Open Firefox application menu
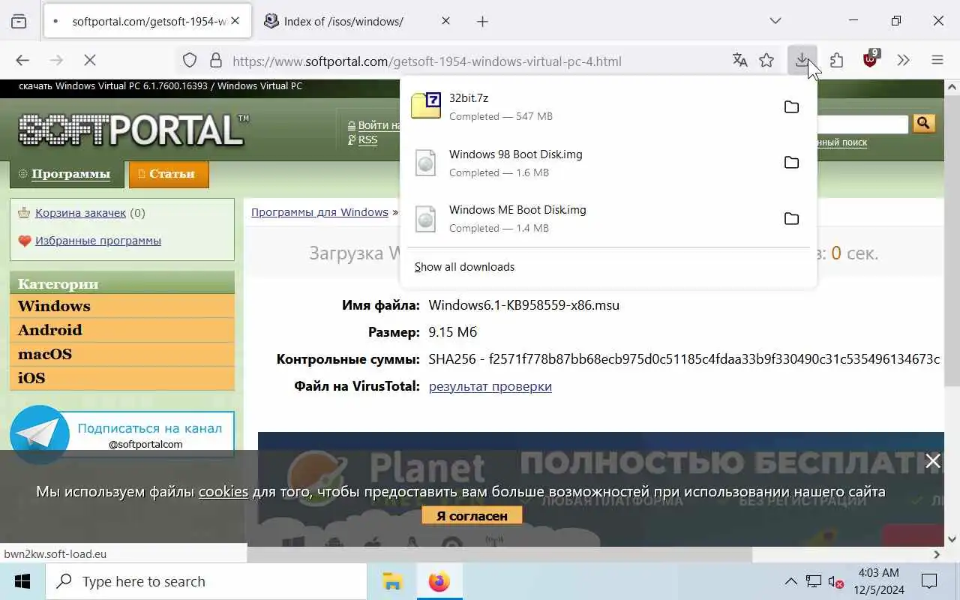The width and height of the screenshot is (960, 600). click(937, 61)
